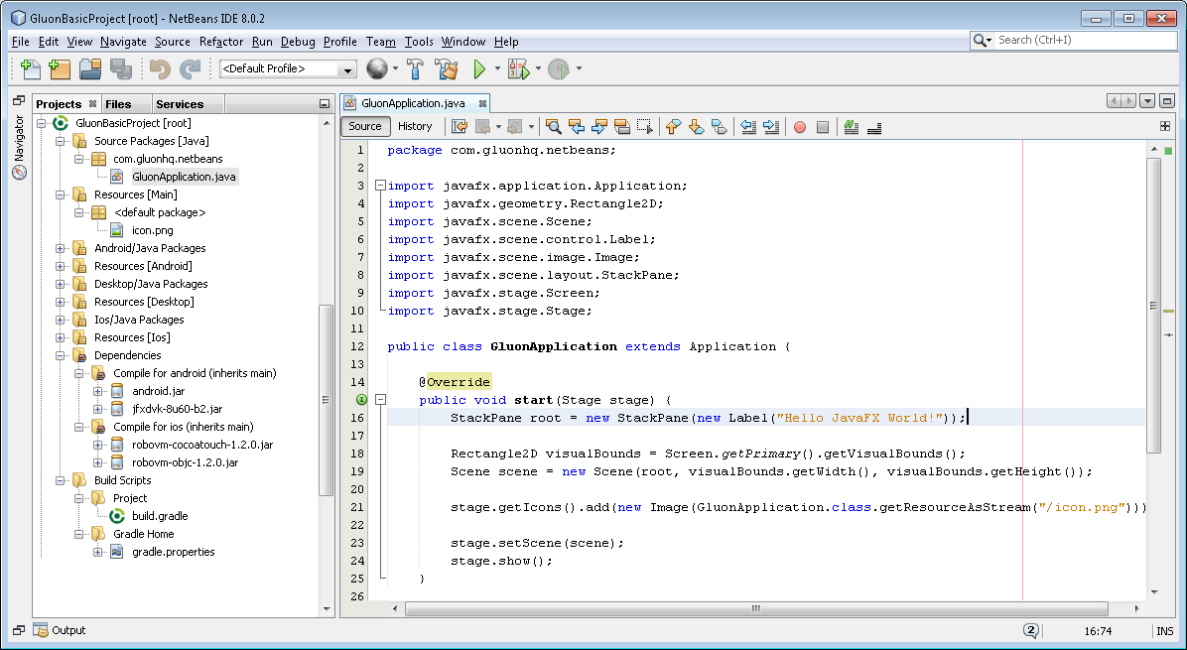The height and width of the screenshot is (650, 1187).
Task: Click the Find Selection magnifier icon
Action: tap(554, 127)
